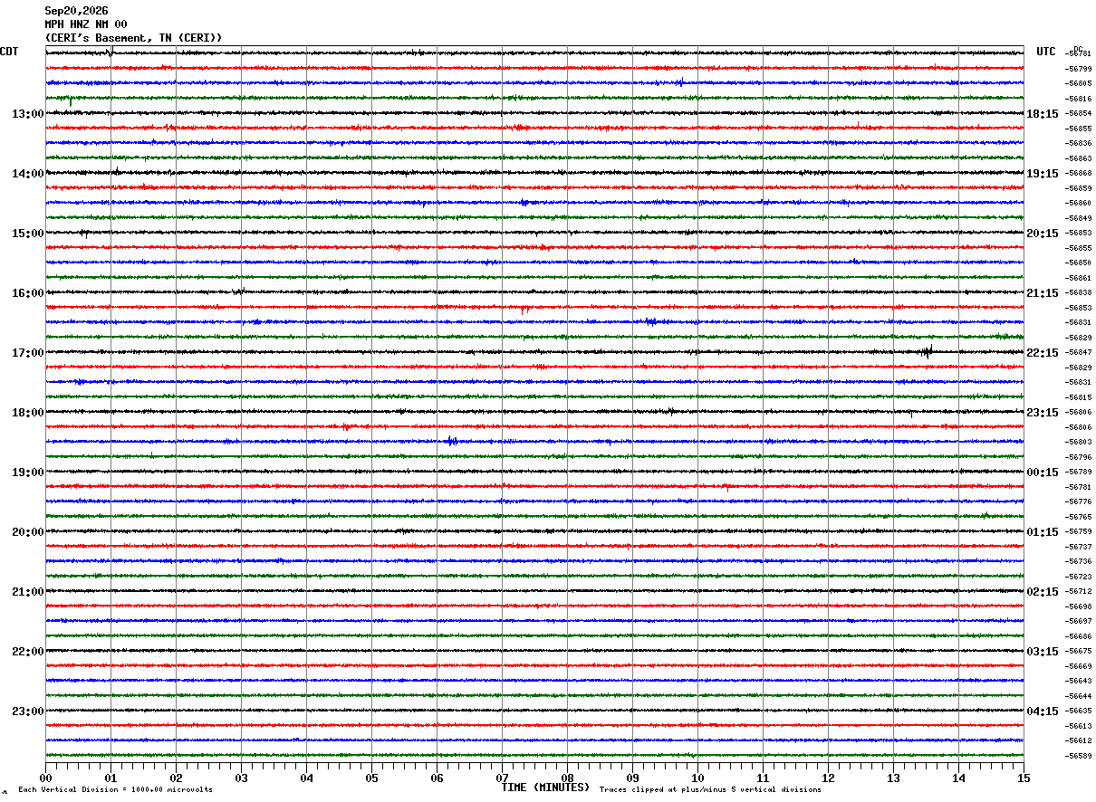Click minute 13 on the time axis

pyautogui.click(x=893, y=778)
